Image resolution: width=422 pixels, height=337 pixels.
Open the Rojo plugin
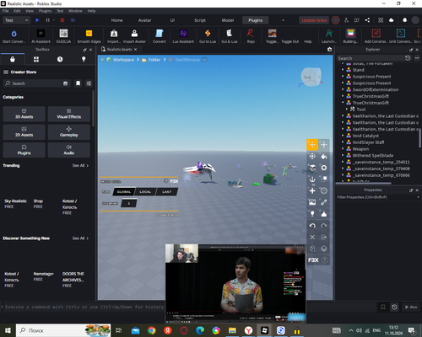tap(251, 36)
